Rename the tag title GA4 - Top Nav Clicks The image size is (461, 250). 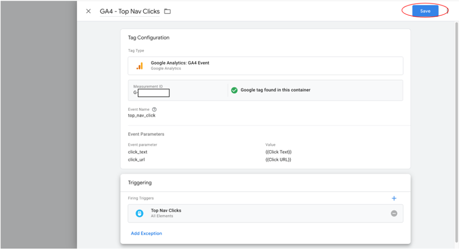tap(130, 11)
